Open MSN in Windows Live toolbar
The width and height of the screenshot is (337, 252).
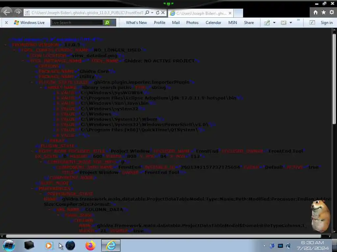(x=233, y=23)
